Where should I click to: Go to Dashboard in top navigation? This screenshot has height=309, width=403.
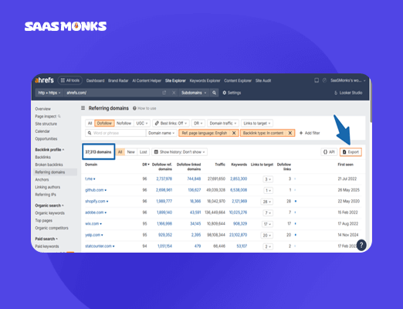tap(95, 80)
